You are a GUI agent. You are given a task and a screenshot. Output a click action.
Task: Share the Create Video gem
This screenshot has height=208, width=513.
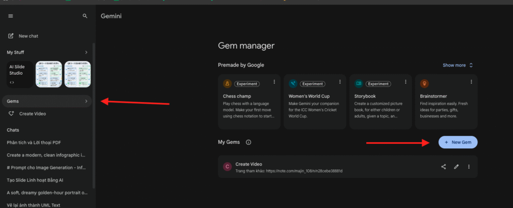coord(443,167)
